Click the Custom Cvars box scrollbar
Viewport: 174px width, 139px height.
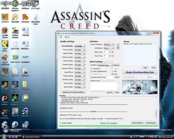pos(119,86)
